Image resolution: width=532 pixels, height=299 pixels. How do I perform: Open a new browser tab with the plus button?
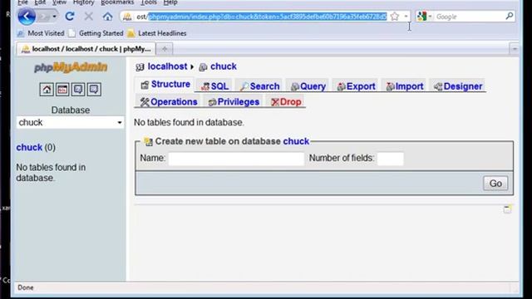pos(165,49)
